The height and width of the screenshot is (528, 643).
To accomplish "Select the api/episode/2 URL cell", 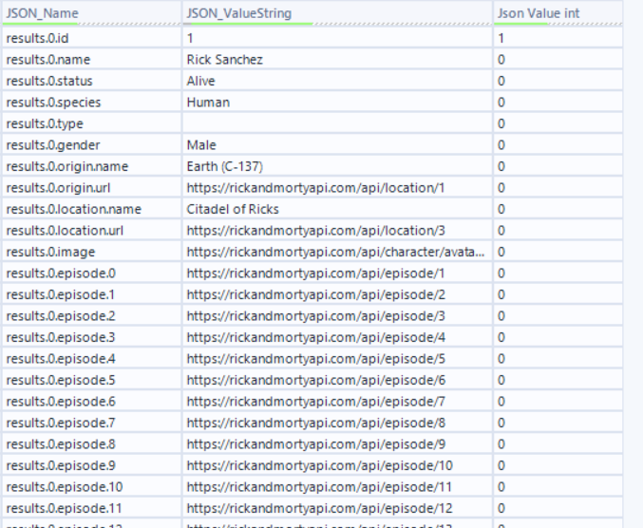I will coord(337,294).
